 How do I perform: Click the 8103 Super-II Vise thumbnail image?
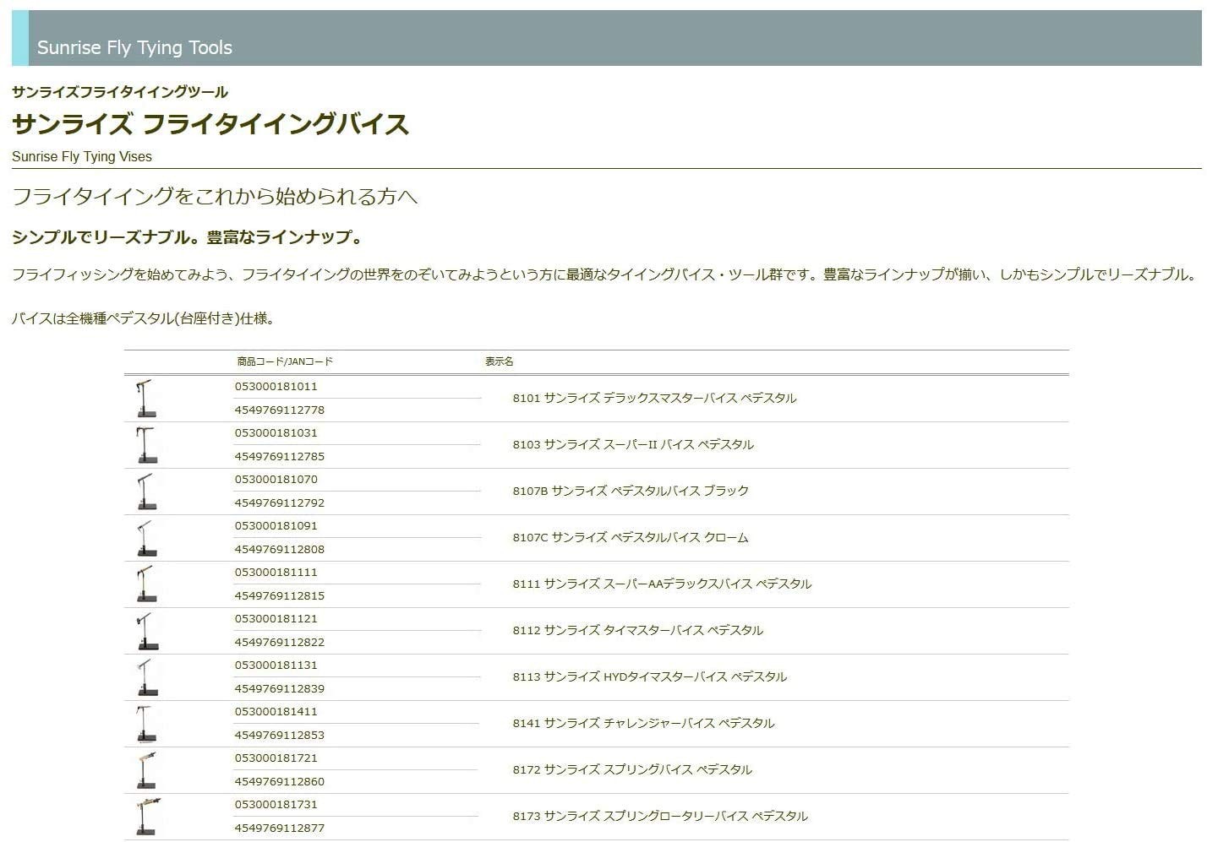146,445
